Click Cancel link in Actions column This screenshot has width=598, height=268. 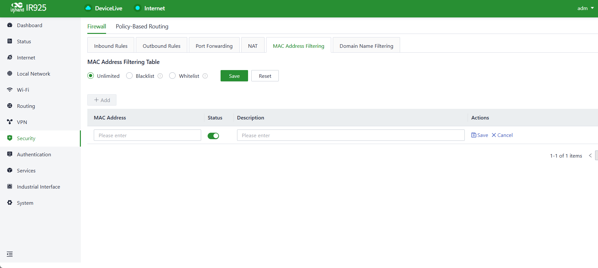coord(502,135)
